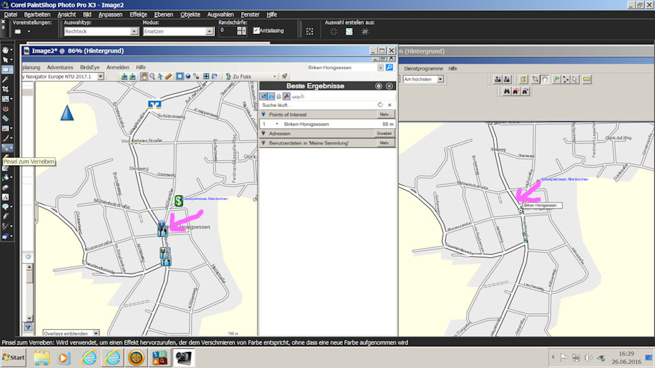Click Mehr button next to Points of Interest
Screen dimensions: 655x368
pos(384,114)
